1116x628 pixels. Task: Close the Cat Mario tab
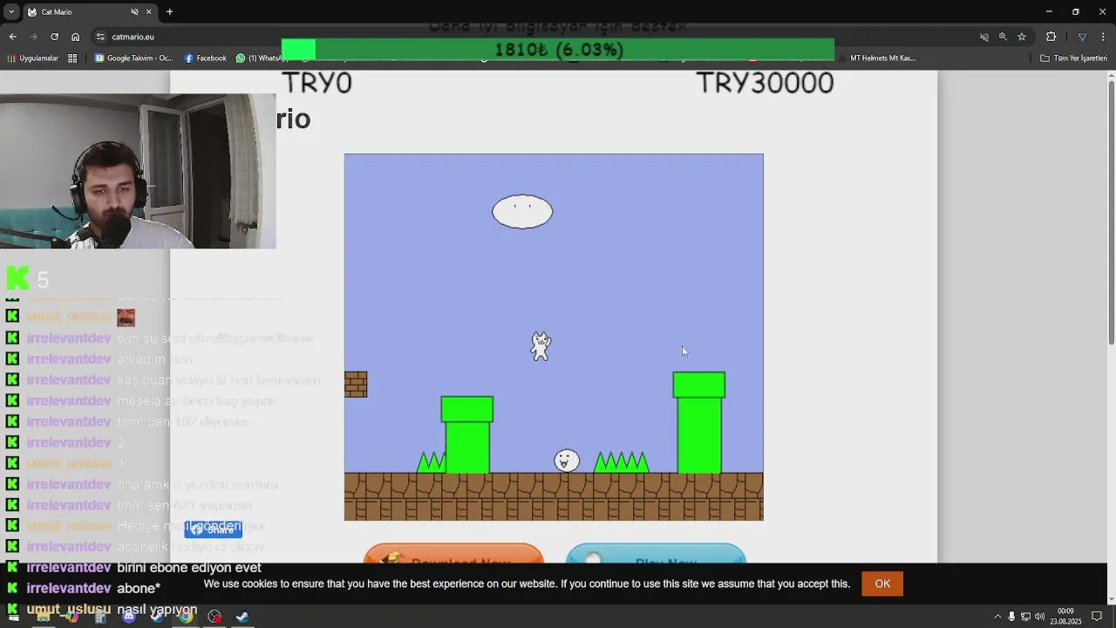coord(148,12)
